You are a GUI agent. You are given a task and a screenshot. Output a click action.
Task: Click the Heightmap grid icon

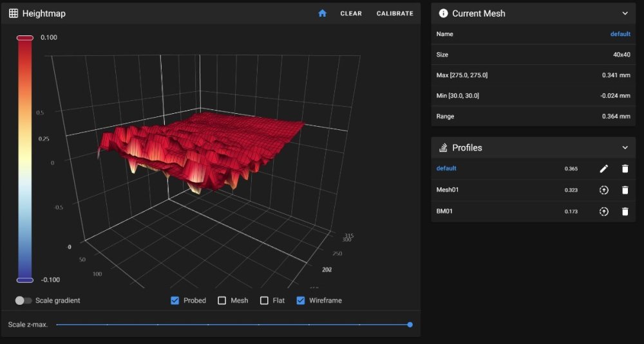14,13
